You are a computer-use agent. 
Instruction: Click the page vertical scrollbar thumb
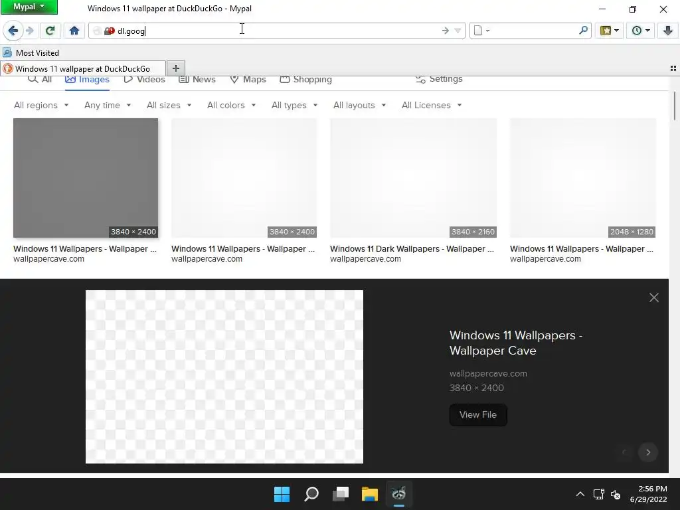[x=675, y=106]
